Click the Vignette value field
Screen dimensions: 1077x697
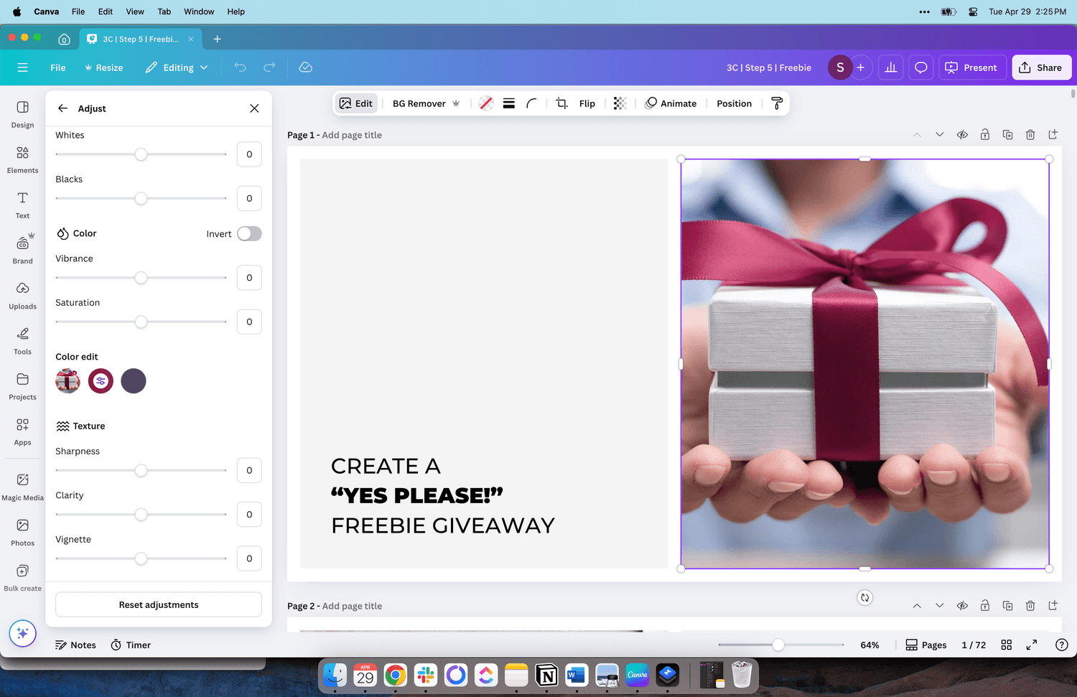pyautogui.click(x=249, y=558)
